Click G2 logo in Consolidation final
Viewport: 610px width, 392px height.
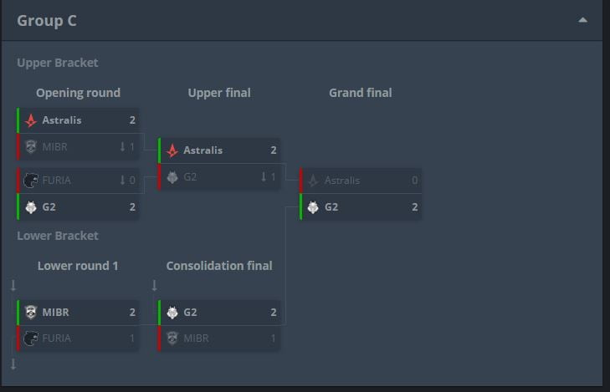pos(172,312)
